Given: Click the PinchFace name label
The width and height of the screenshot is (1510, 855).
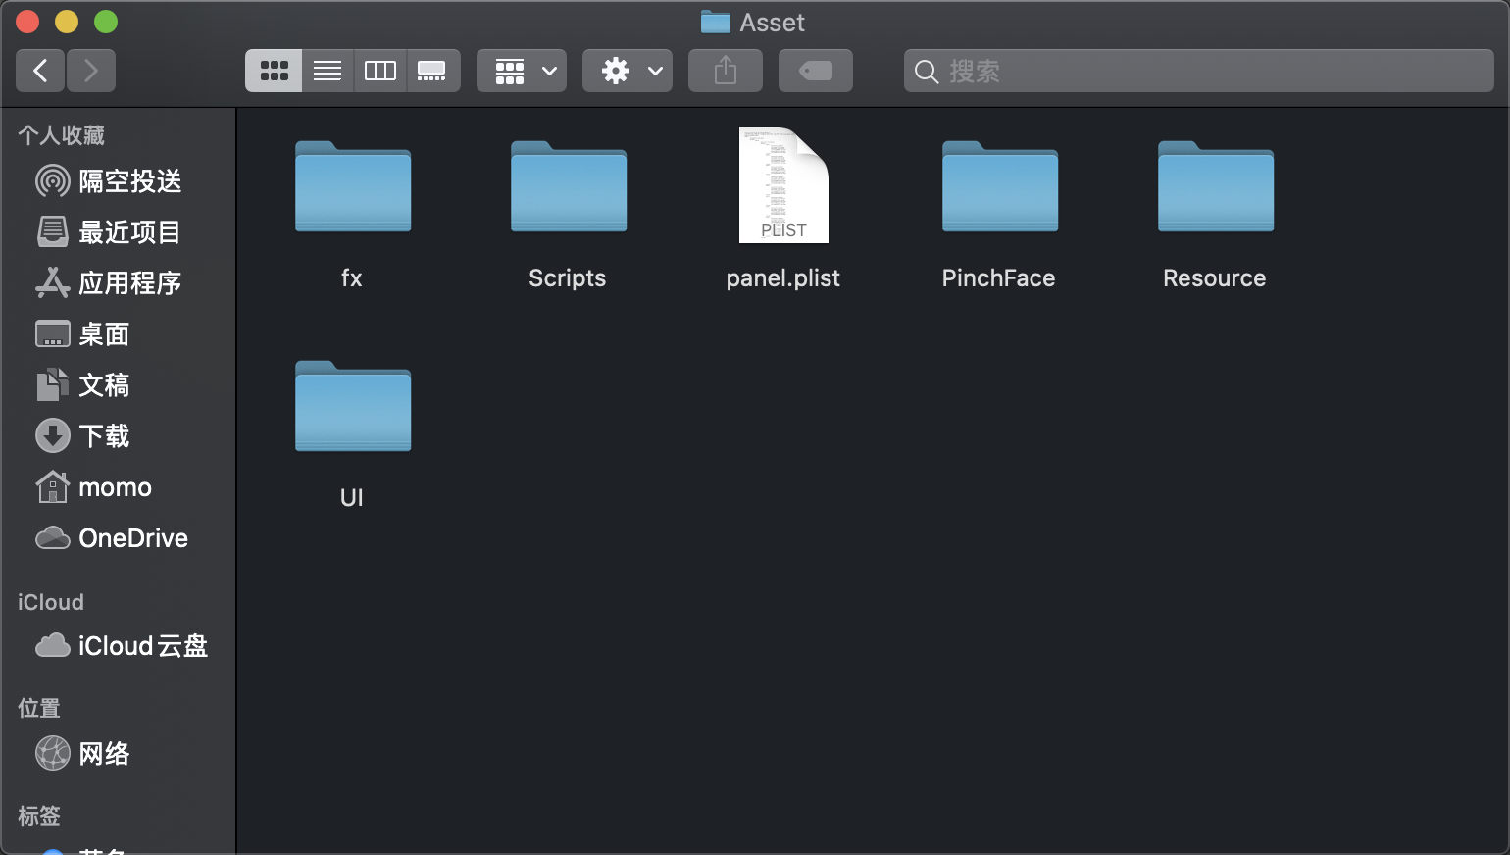Looking at the screenshot, I should coord(999,278).
